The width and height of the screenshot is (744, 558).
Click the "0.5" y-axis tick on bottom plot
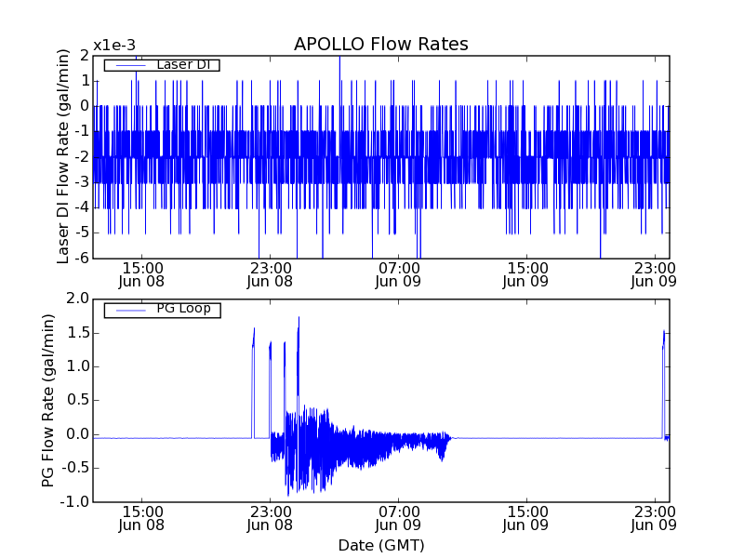pos(78,401)
